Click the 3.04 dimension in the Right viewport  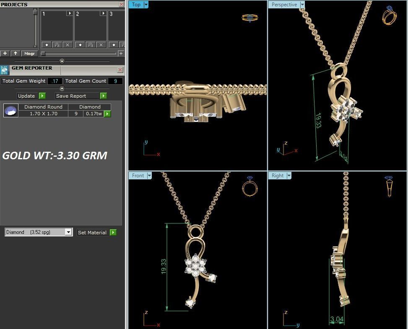(337, 319)
